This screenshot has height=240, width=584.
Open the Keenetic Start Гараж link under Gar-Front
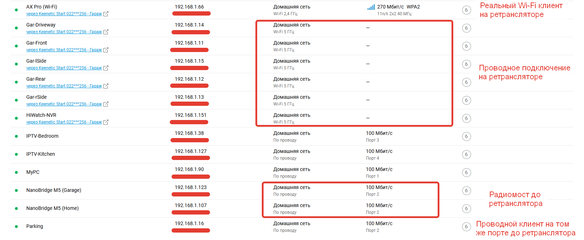click(x=64, y=50)
